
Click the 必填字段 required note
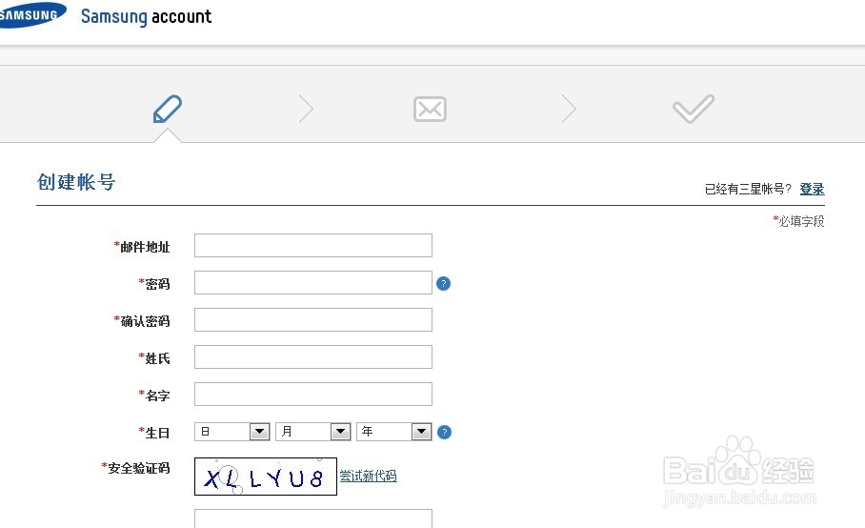798,221
